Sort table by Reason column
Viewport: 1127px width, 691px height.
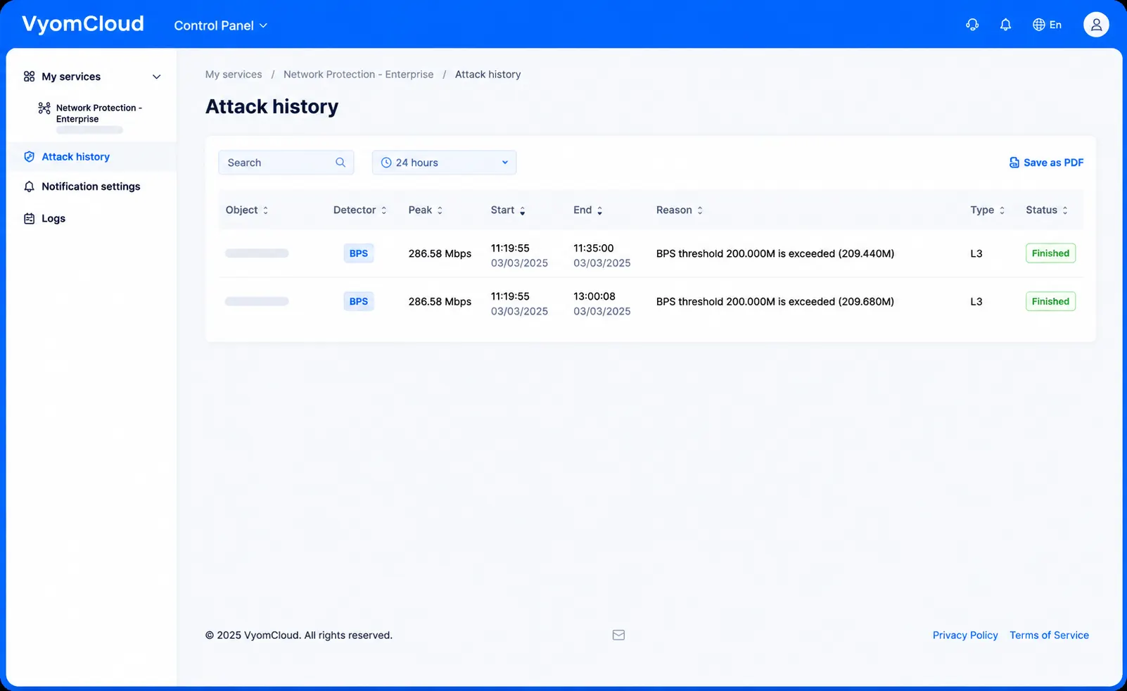click(680, 210)
